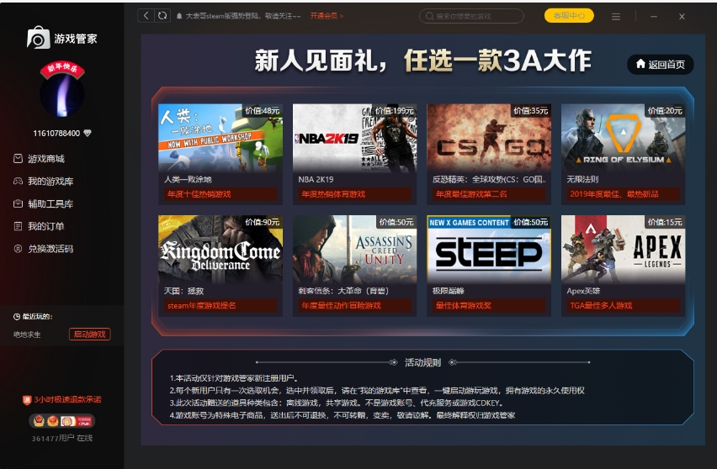This screenshot has height=469, width=717.
Task: Click the Apex英雄 game title
Action: click(583, 291)
